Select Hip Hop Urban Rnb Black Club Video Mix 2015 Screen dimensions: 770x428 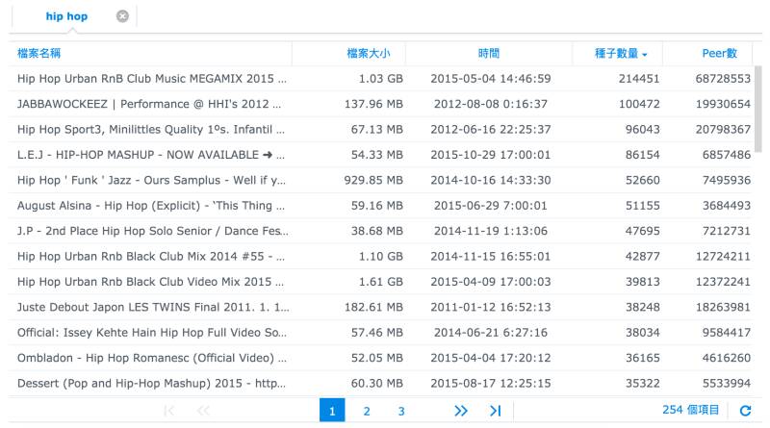380,282
